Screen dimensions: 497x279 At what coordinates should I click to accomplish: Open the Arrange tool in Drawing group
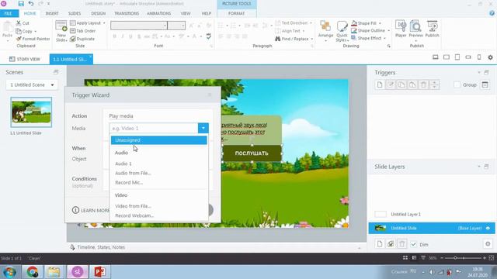point(325,31)
